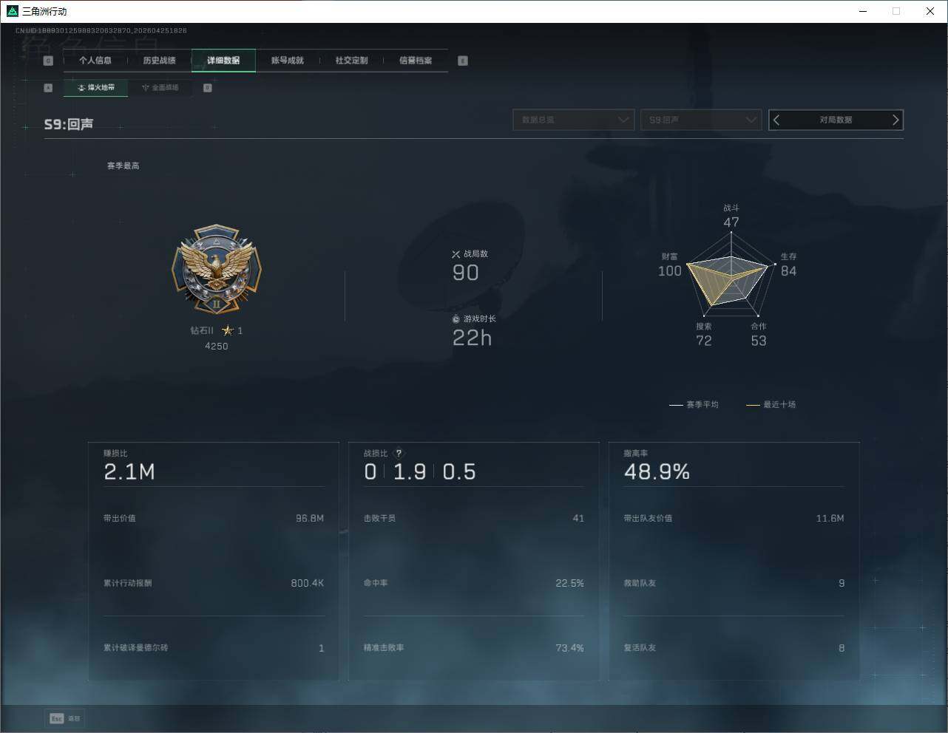Switch to the 历史战绩 tab
948x733 pixels.
point(159,61)
